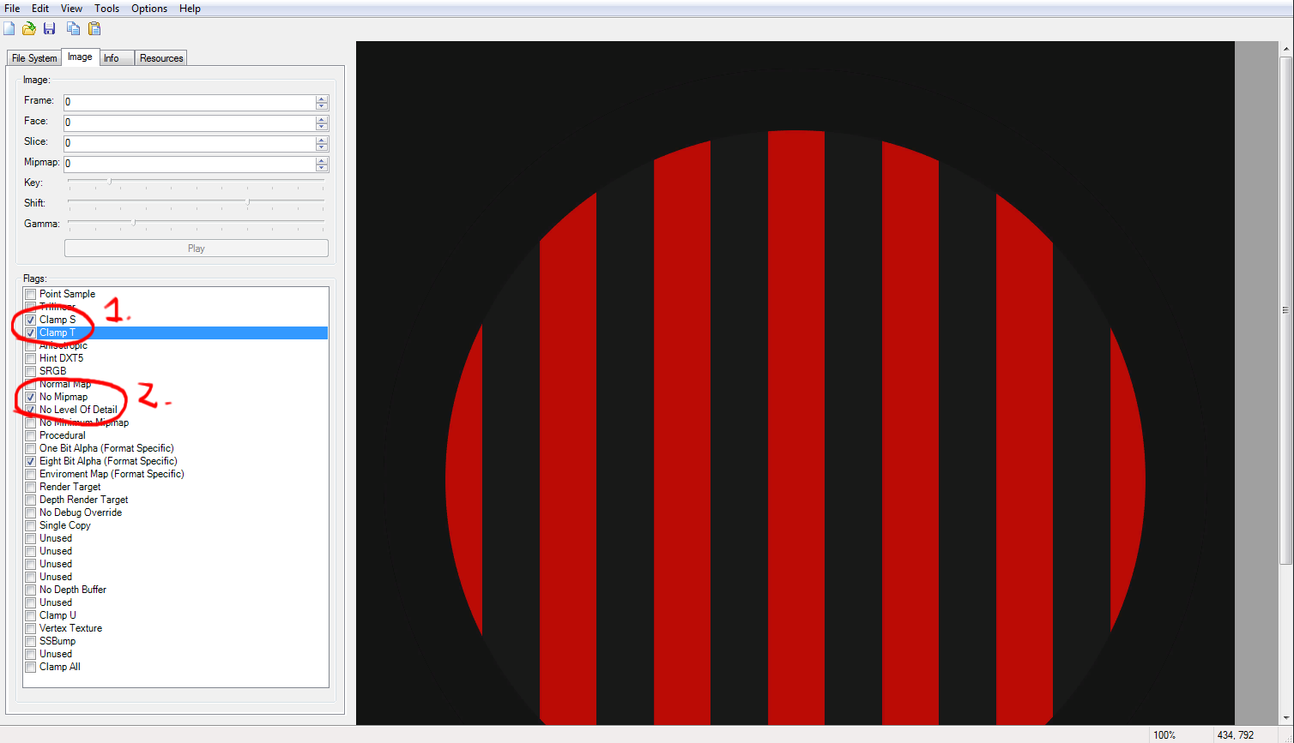This screenshot has height=743, width=1294.
Task: Increase the Face value with its up arrow
Action: point(322,119)
